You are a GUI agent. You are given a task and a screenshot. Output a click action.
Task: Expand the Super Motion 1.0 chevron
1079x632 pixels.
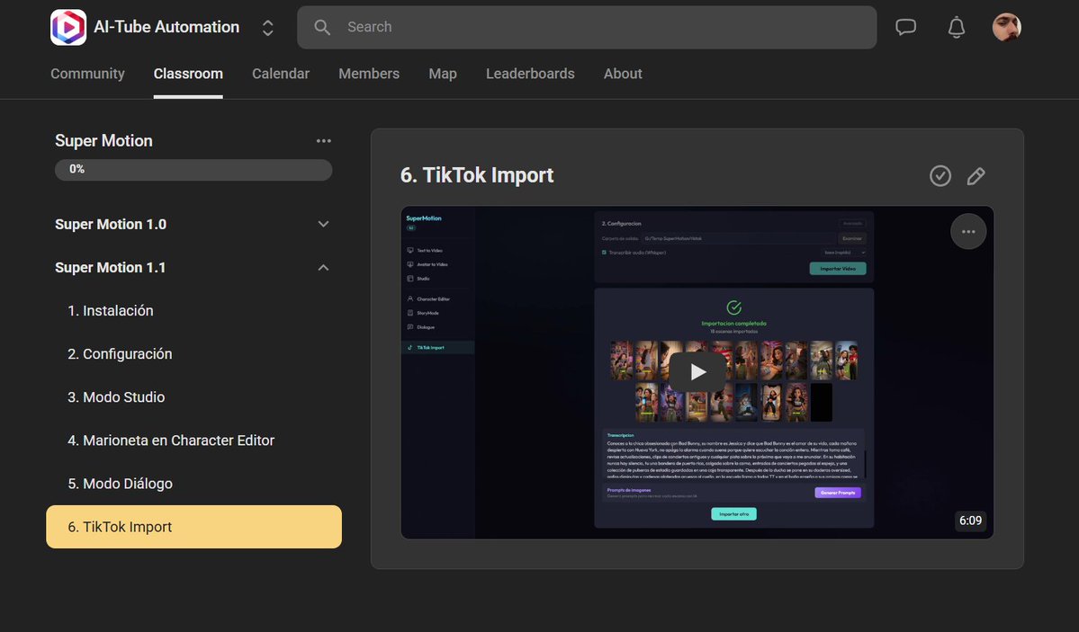pos(323,224)
